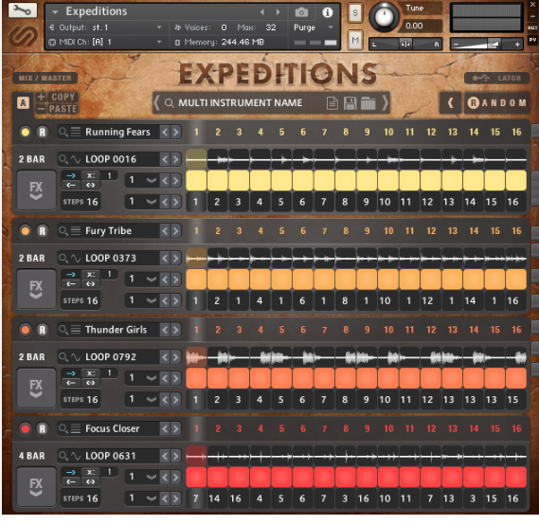Click red step pad 4 in Focus Closer
The image size is (539, 525).
261,477
